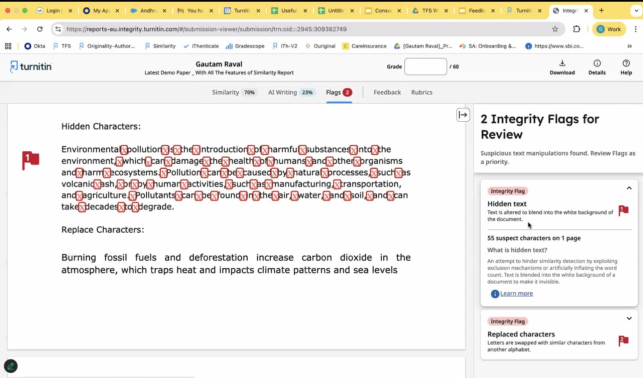Click the Replaced characters red flag 2 icon

[x=623, y=341]
